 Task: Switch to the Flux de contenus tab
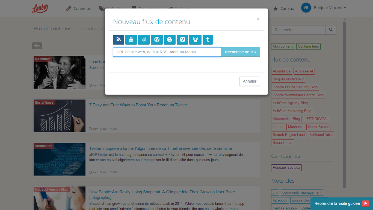52,29
